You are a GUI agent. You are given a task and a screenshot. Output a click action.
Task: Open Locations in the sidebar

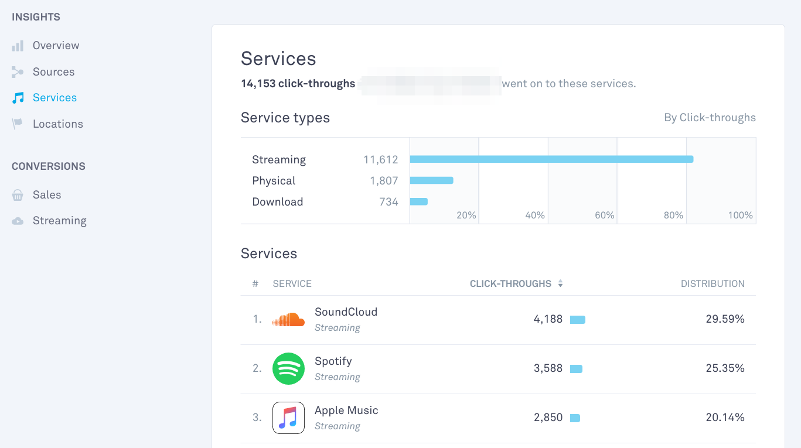[x=57, y=124]
